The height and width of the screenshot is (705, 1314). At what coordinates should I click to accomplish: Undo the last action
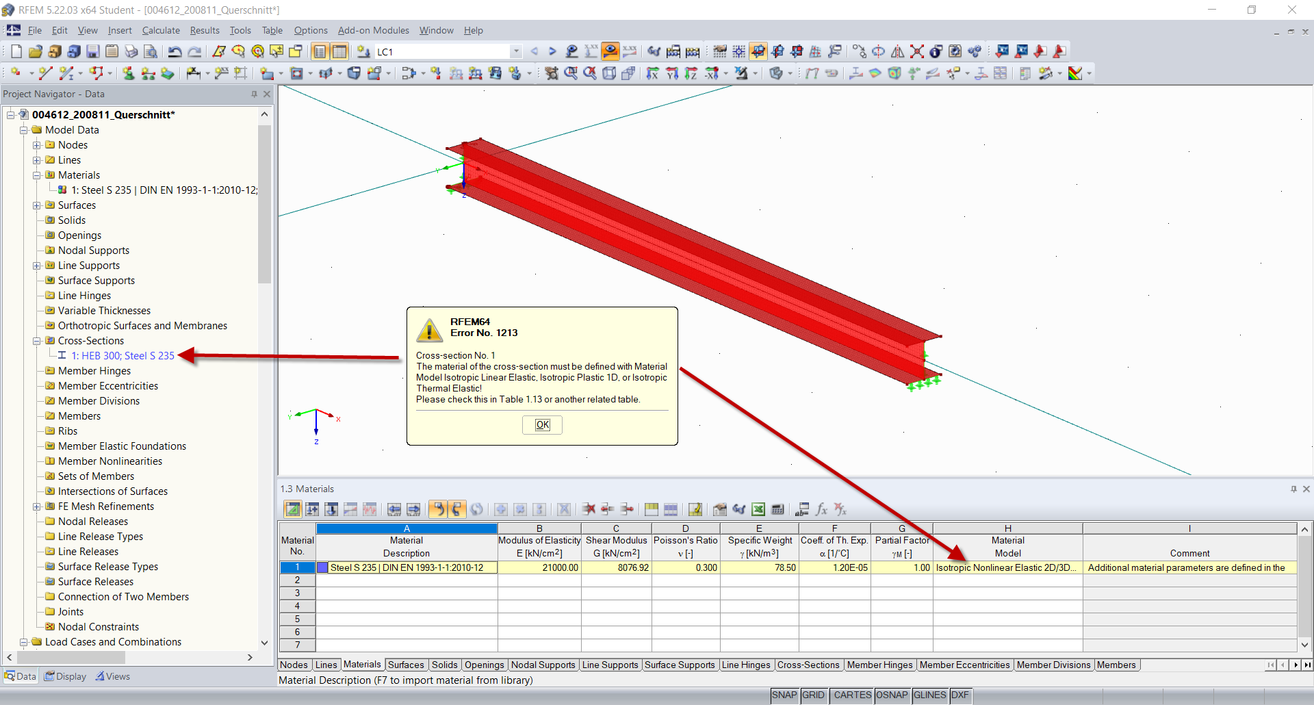click(175, 51)
